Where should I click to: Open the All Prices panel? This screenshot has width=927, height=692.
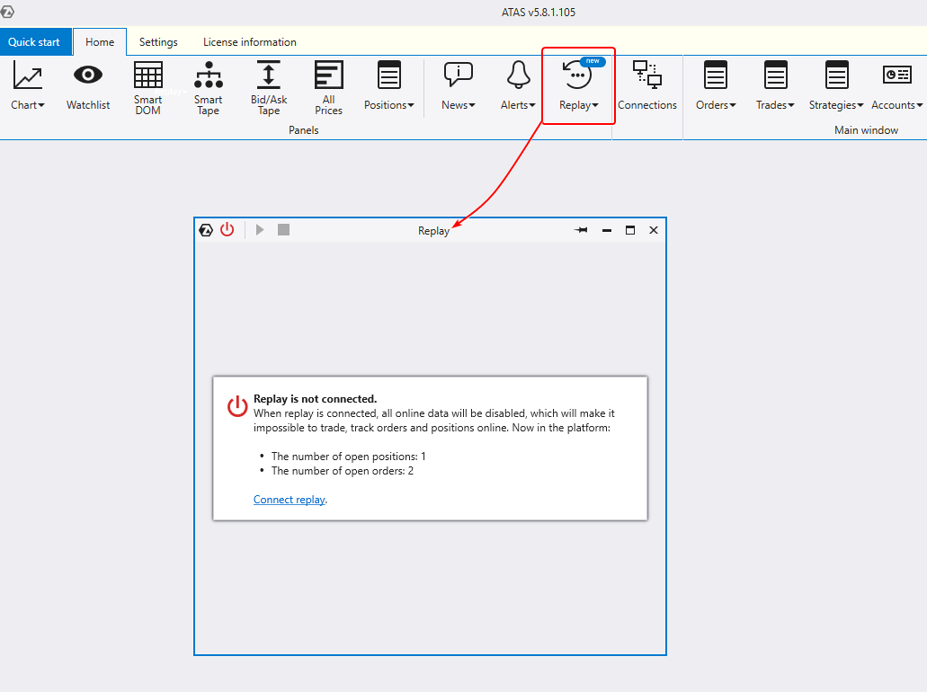click(x=328, y=87)
